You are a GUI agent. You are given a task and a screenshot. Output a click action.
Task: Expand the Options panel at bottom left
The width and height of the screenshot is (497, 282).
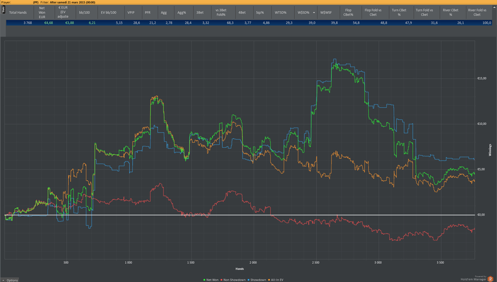pos(9,280)
